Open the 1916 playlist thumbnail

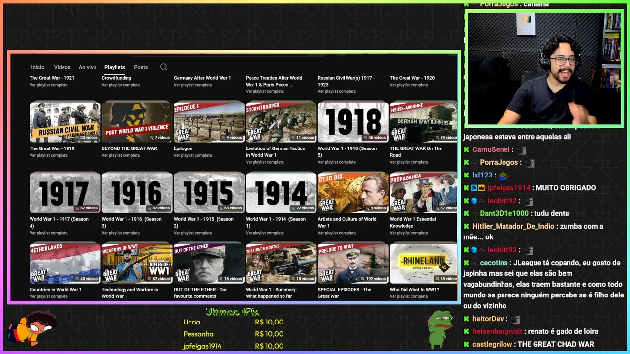point(137,193)
